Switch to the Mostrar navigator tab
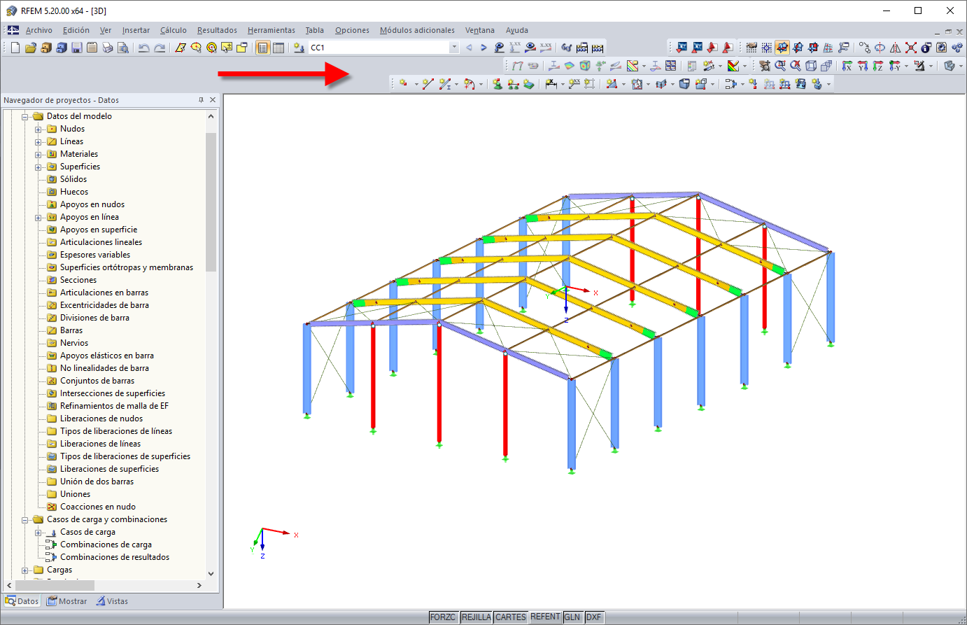The image size is (967, 625). [x=67, y=601]
